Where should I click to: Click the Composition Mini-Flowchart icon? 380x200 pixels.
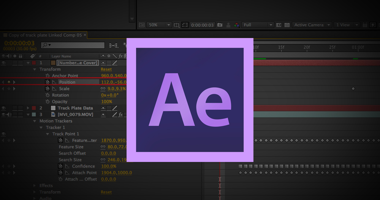coord(113,45)
